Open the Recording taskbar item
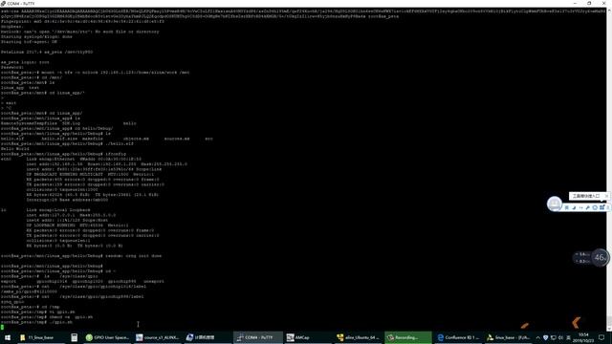Screen dimensions: 612x344 click(408, 337)
